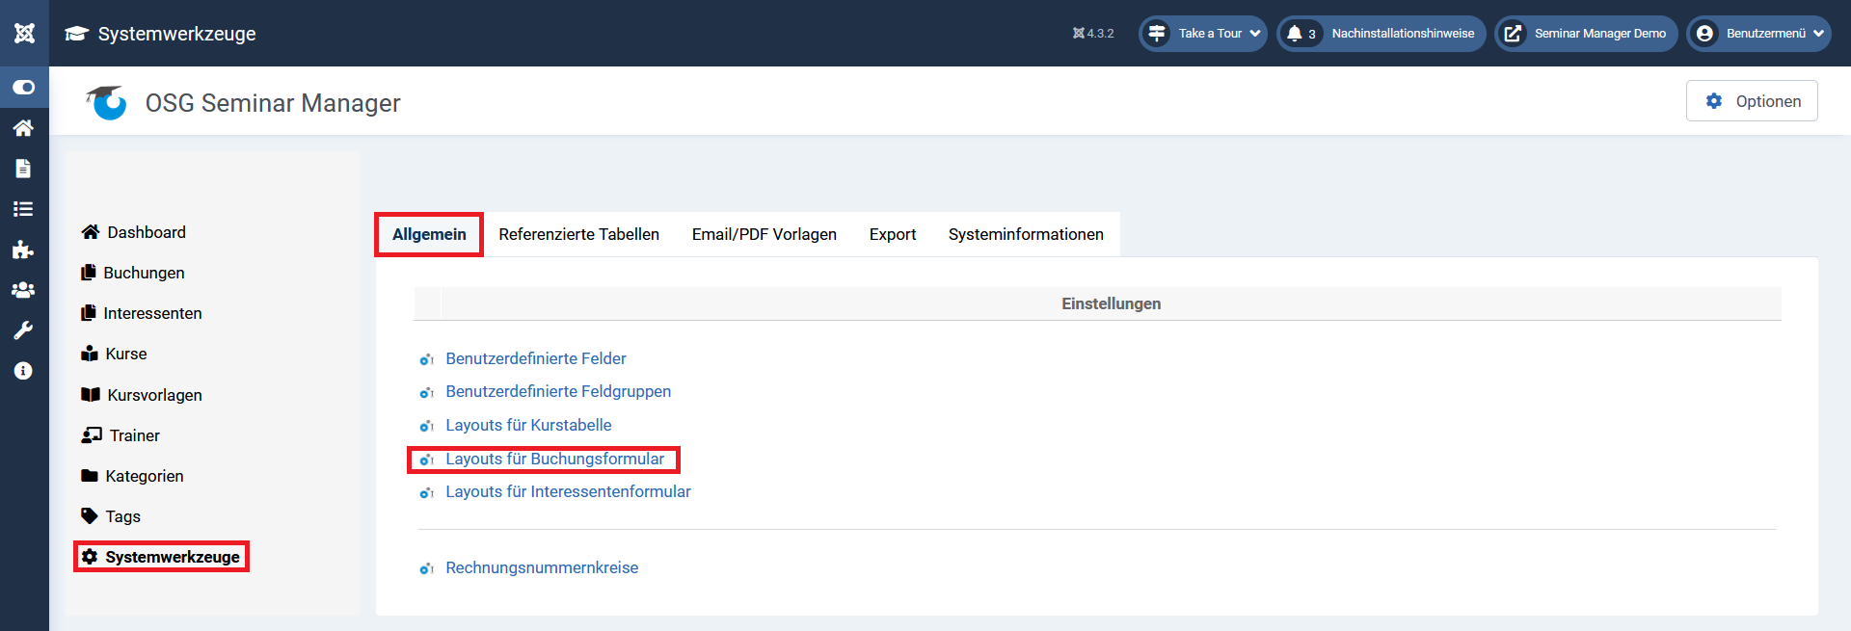Open the users group icon in sidebar
This screenshot has height=631, width=1851.
[x=24, y=290]
